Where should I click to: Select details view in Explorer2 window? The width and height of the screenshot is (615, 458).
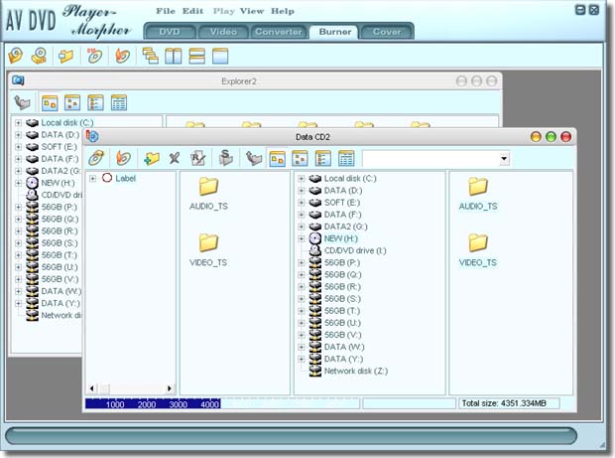(x=119, y=103)
